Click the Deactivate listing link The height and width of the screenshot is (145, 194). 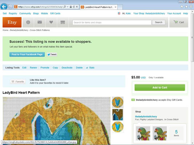point(67,68)
